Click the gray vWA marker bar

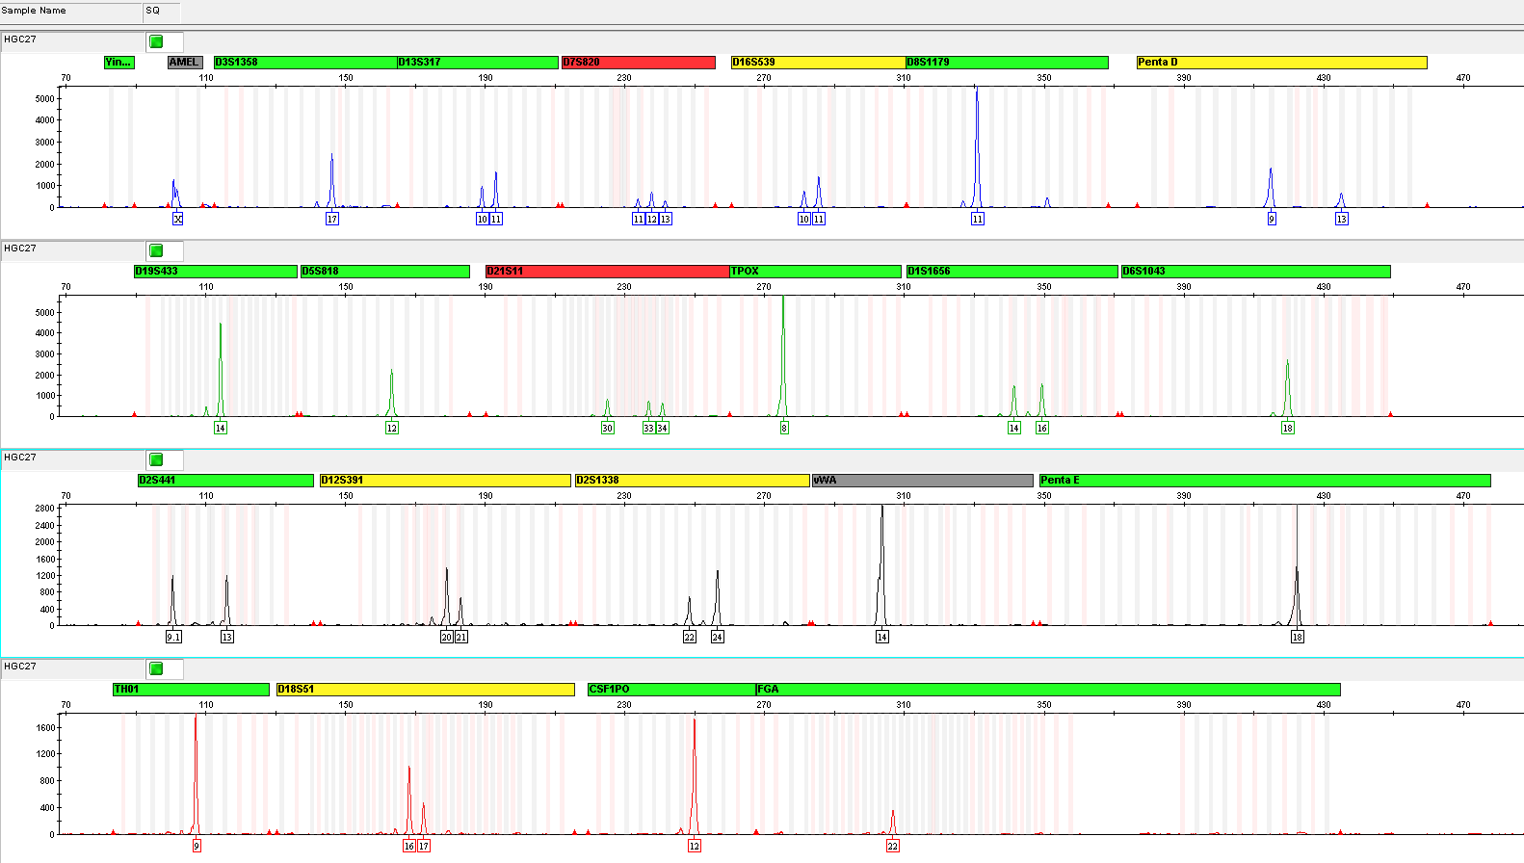point(922,481)
